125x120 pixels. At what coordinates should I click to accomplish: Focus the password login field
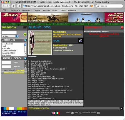pyautogui.click(x=6, y=67)
